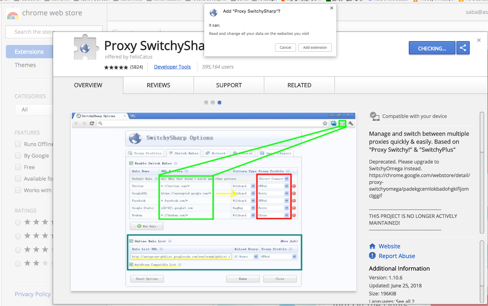The image size is (488, 306).
Task: Enable the Runs Offline filter checkbox
Action: point(18,144)
